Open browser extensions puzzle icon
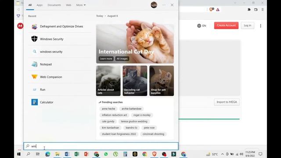This screenshot has height=158, width=281. click(x=249, y=10)
